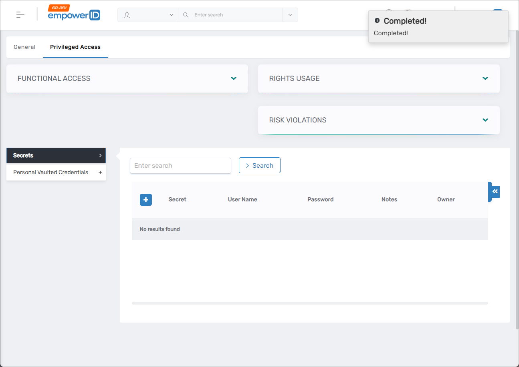Expand the Rights Usage panel
Image resolution: width=519 pixels, height=367 pixels.
point(485,78)
